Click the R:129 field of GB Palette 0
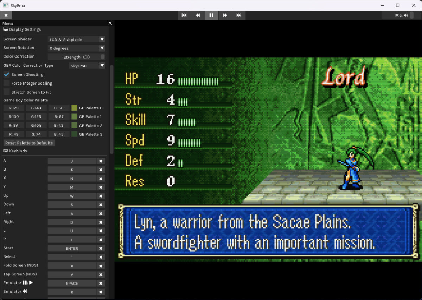 click(14, 108)
